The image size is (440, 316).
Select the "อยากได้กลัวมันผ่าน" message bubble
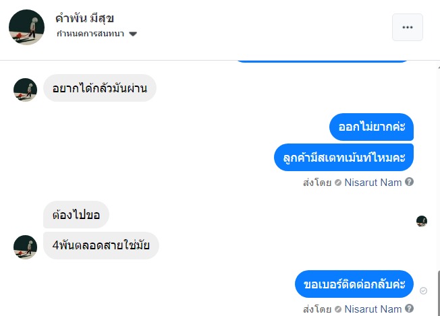tap(100, 88)
